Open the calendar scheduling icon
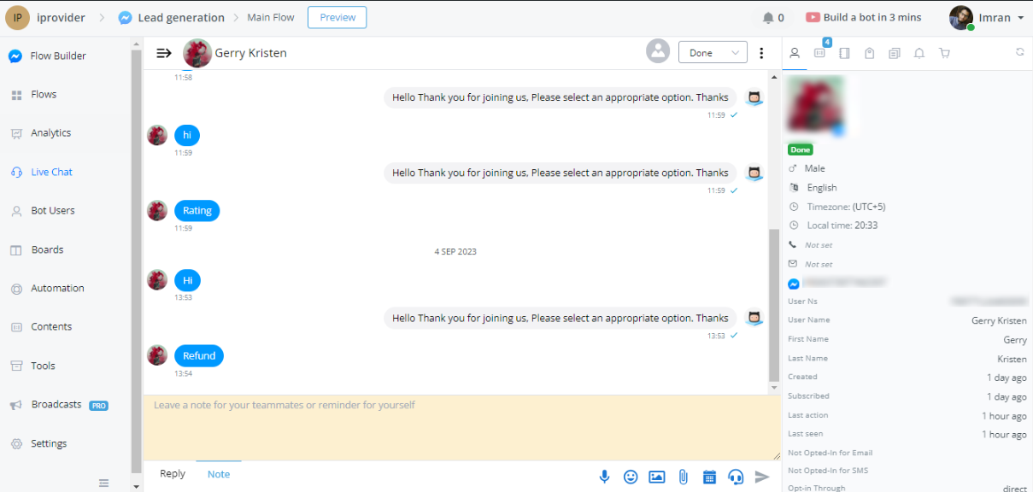 709,477
